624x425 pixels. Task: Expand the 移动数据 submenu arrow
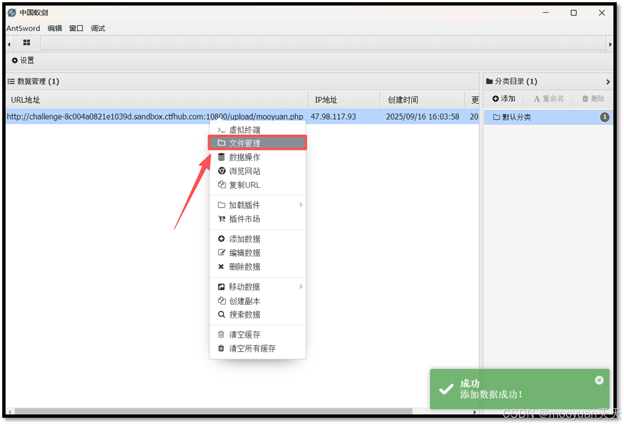(x=301, y=287)
